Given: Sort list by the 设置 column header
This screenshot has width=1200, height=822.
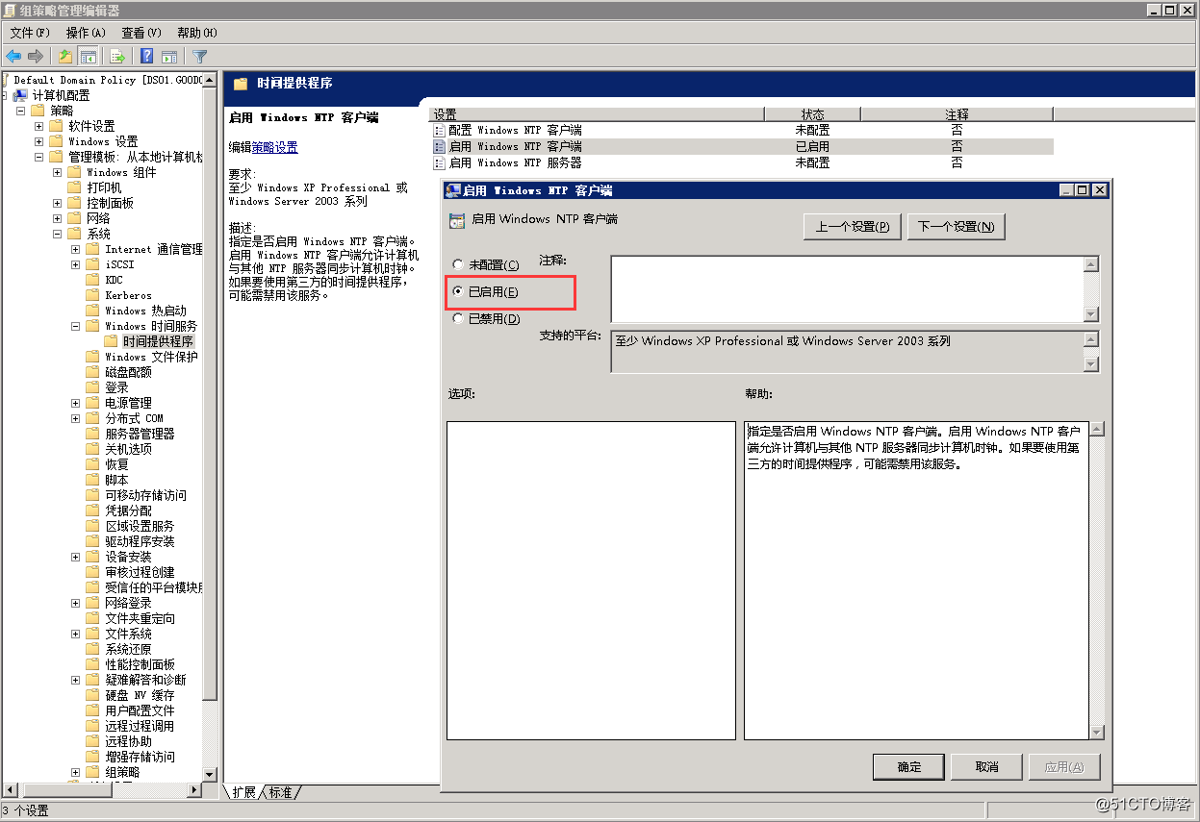Looking at the screenshot, I should pos(596,114).
